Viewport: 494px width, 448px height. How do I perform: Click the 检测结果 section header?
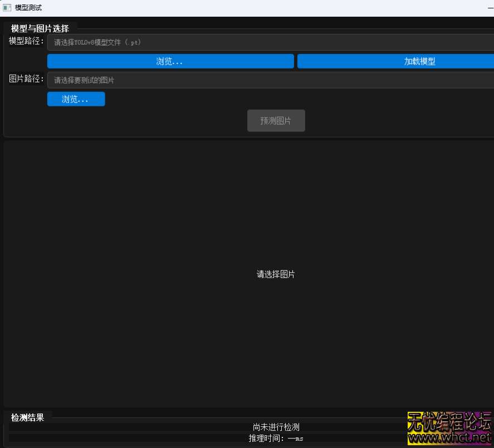click(27, 416)
